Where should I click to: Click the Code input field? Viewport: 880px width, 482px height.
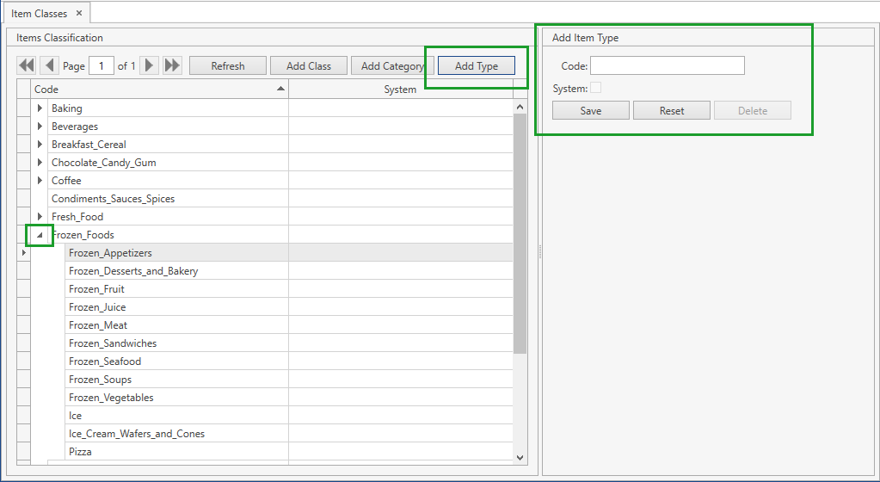tap(667, 65)
